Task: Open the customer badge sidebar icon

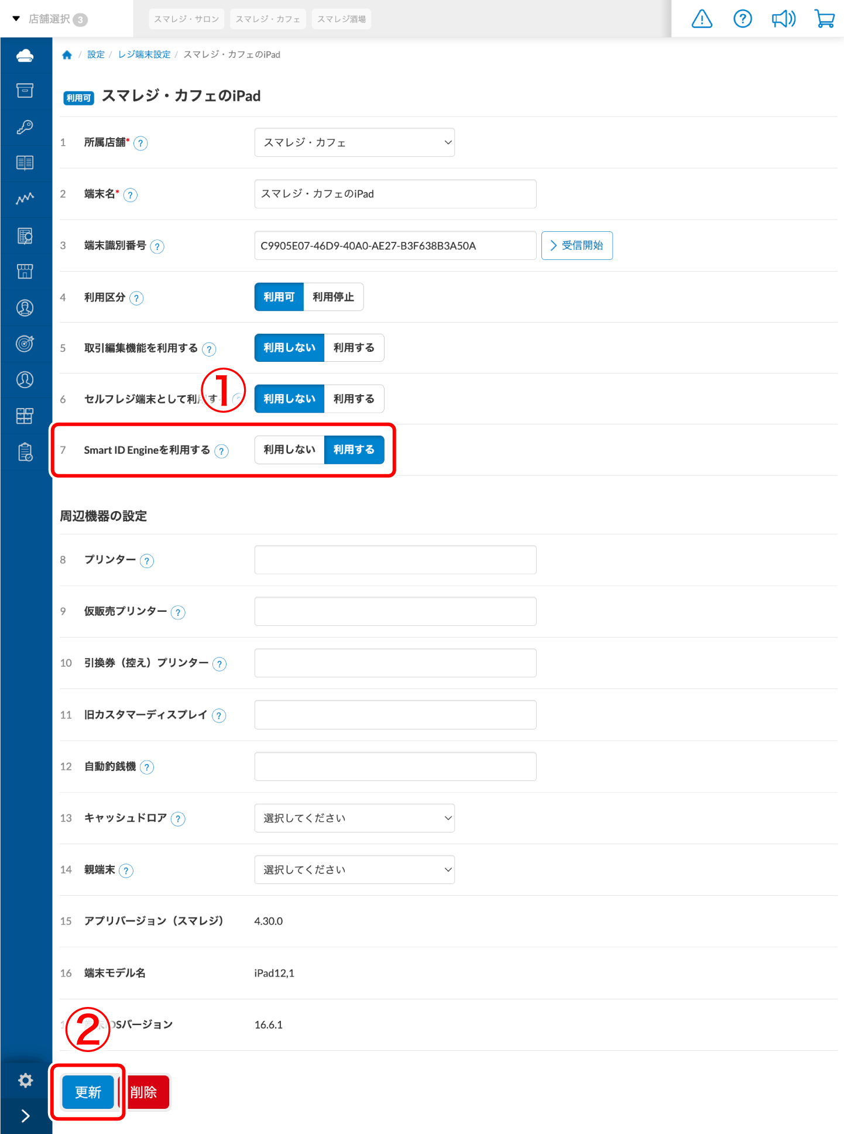Action: tap(25, 308)
